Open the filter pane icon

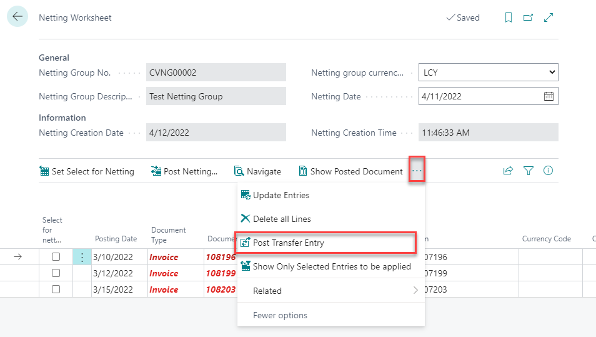click(x=529, y=171)
